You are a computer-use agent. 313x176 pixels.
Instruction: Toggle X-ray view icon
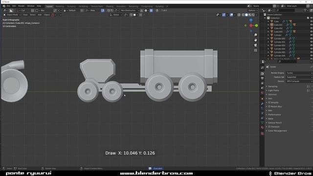pos(239,15)
